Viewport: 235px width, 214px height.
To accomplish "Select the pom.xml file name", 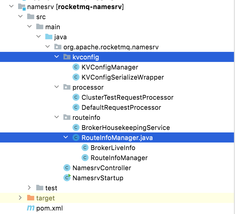I will coord(50,208).
